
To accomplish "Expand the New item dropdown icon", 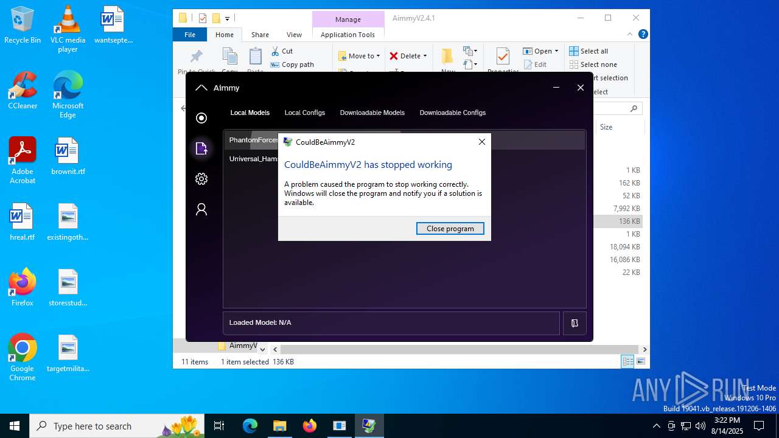I will pyautogui.click(x=470, y=51).
